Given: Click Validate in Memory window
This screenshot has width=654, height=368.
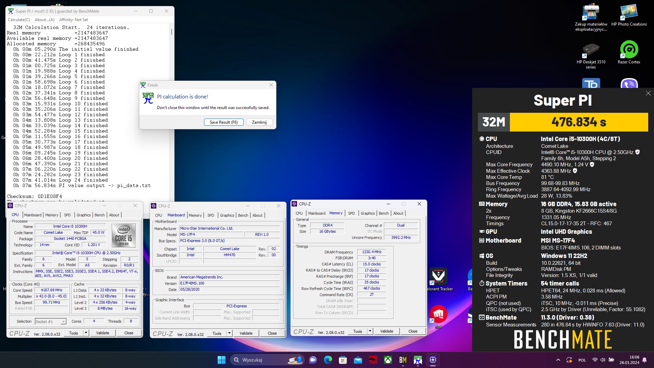Looking at the screenshot, I should click(387, 331).
